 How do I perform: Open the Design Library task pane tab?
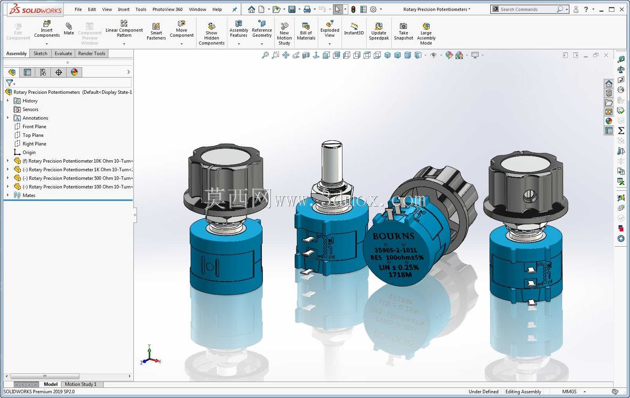tap(608, 93)
